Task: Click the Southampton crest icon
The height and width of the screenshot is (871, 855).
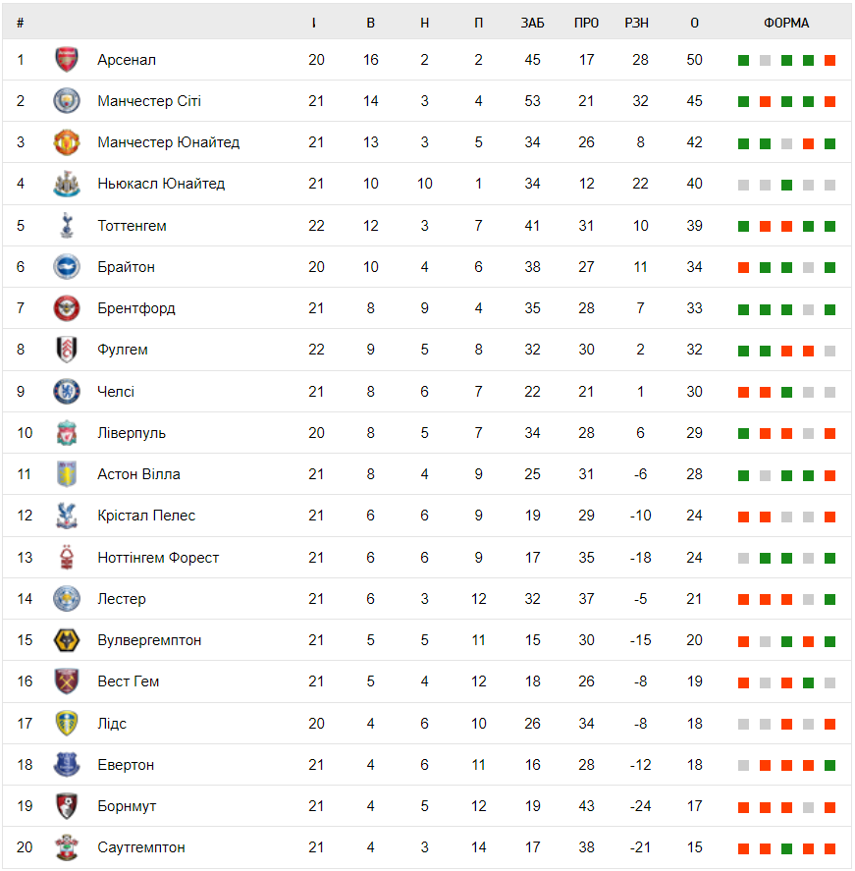Action: pyautogui.click(x=66, y=847)
